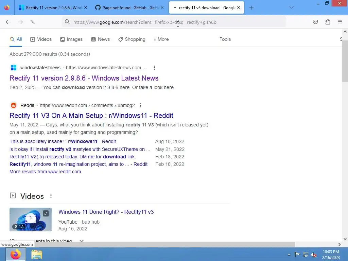Click the Firefox logo in title bar

tap(7, 7)
